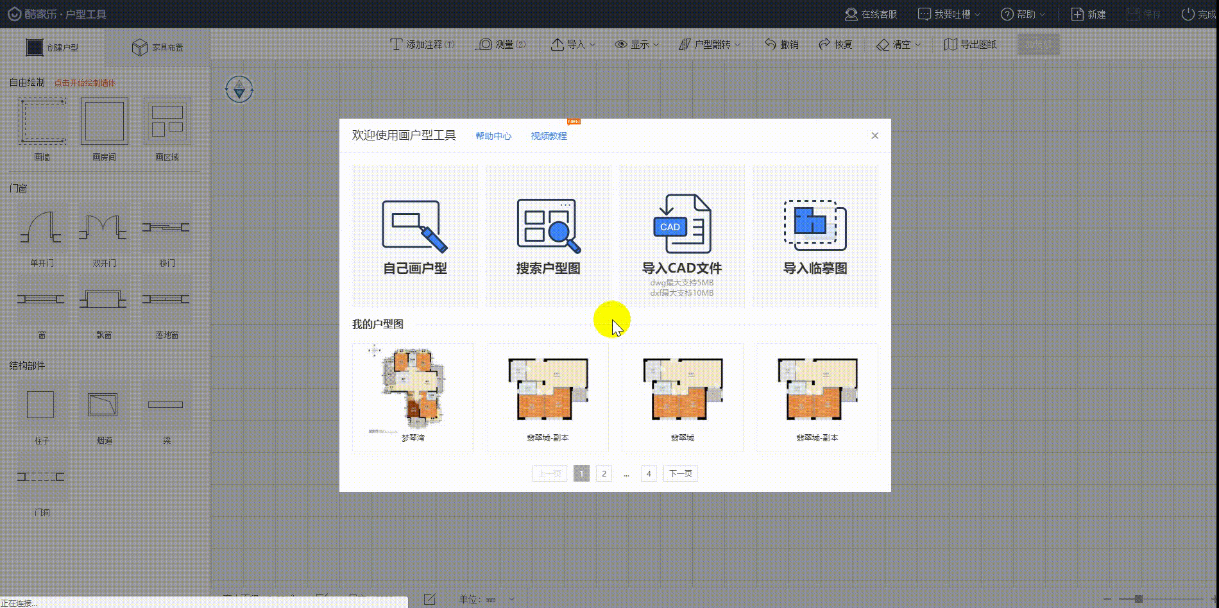The height and width of the screenshot is (608, 1219).
Task: Pick the 单开门 single door icon
Action: point(42,228)
